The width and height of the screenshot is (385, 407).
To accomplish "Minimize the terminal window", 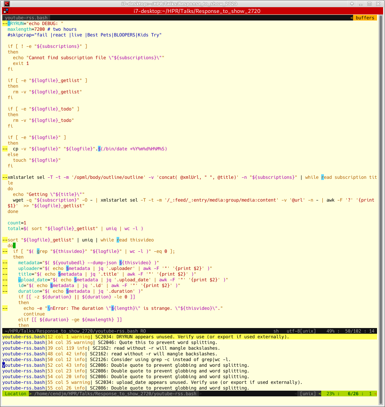I will coord(361,4).
